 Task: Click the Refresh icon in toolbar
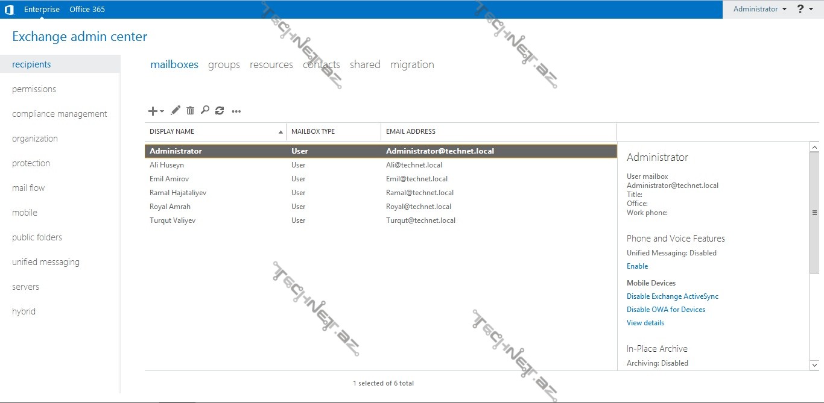point(220,110)
